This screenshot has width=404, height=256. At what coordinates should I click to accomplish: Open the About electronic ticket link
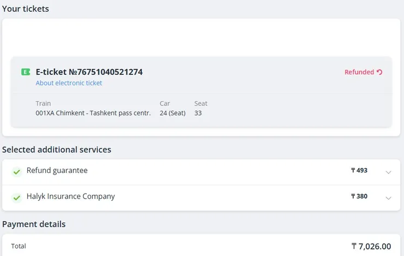coord(69,83)
